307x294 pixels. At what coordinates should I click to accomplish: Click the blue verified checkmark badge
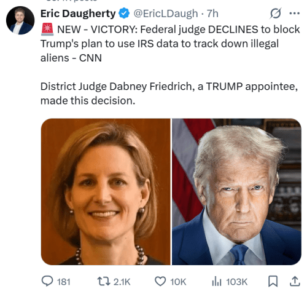point(125,14)
